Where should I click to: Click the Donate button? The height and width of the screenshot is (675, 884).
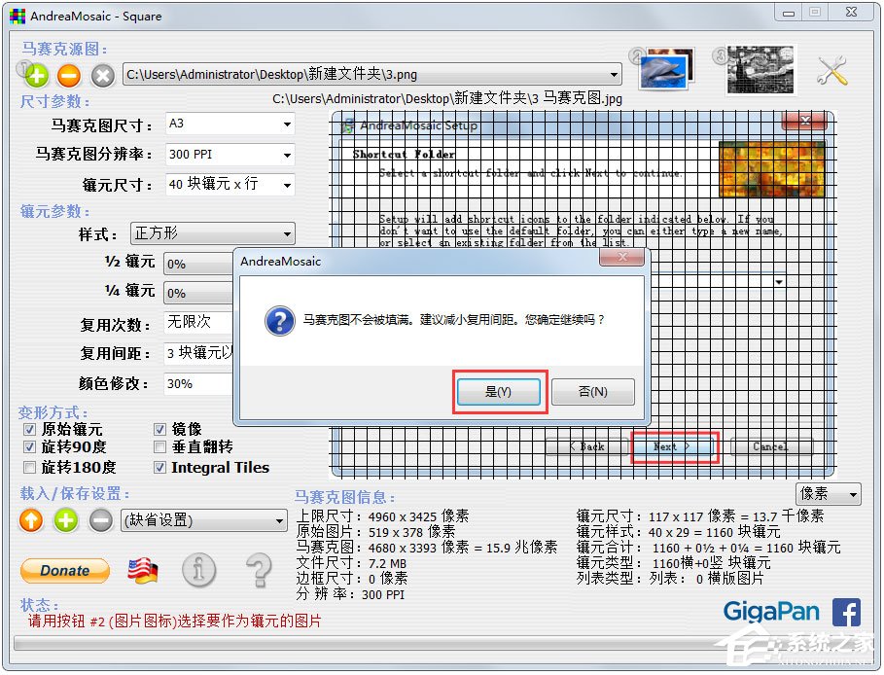(65, 571)
